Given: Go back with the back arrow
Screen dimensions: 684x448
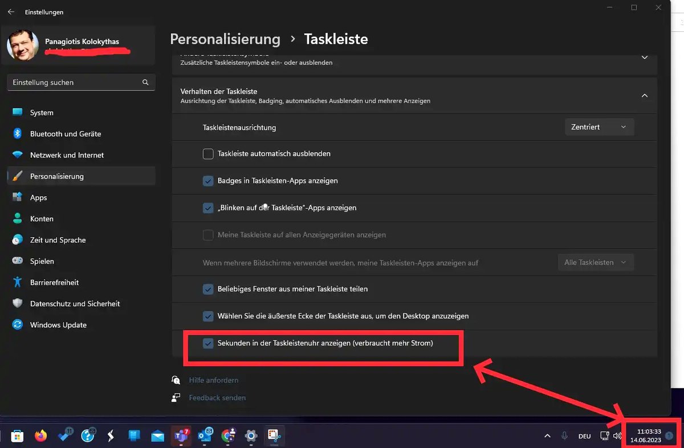Looking at the screenshot, I should point(11,12).
